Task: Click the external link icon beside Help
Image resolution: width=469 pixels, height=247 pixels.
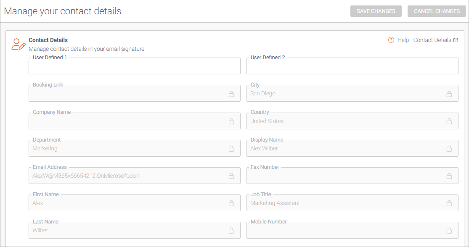Action: (x=456, y=40)
